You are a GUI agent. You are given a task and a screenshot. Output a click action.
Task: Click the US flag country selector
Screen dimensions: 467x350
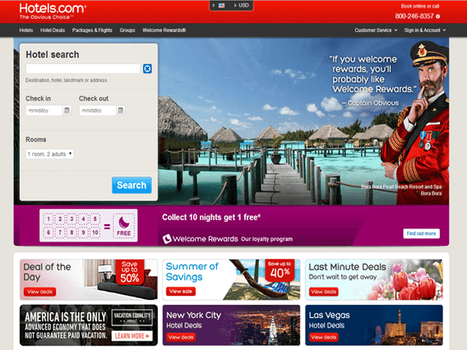tap(221, 6)
